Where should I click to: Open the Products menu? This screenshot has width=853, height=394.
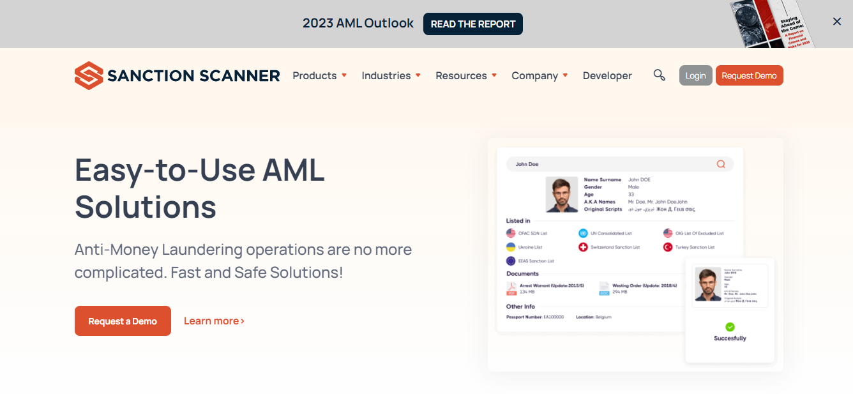(x=314, y=75)
